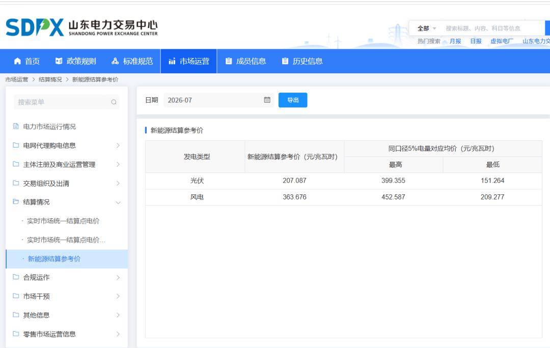Expand 交易组织及出清 with its chevron
Viewport: 550px width, 348px height.
(x=118, y=183)
